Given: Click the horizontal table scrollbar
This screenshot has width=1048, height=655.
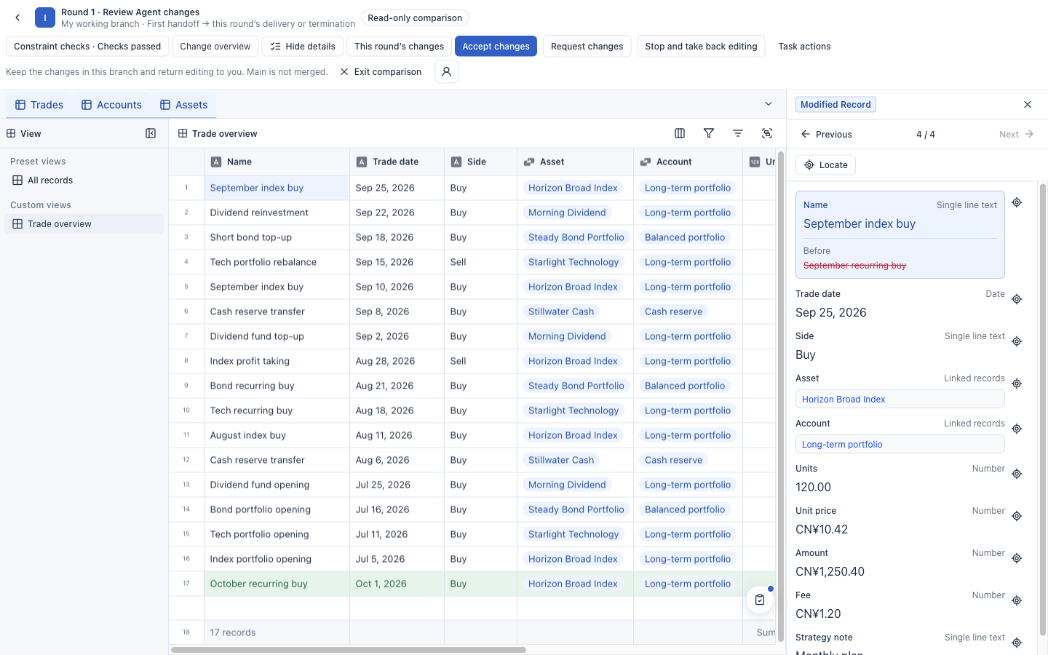Looking at the screenshot, I should (x=349, y=650).
